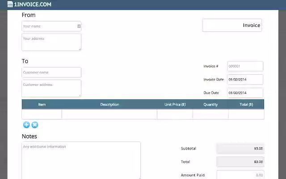
Task: Open the Invoice Date field
Action: 245,80
